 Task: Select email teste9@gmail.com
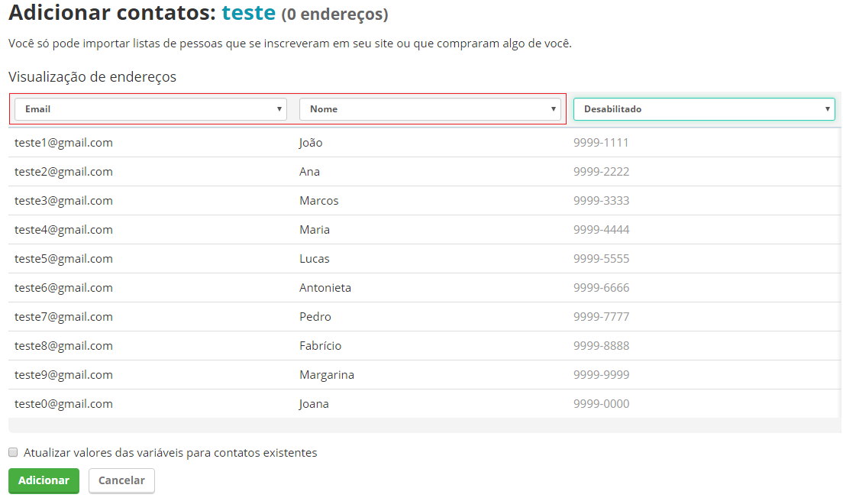pyautogui.click(x=63, y=375)
